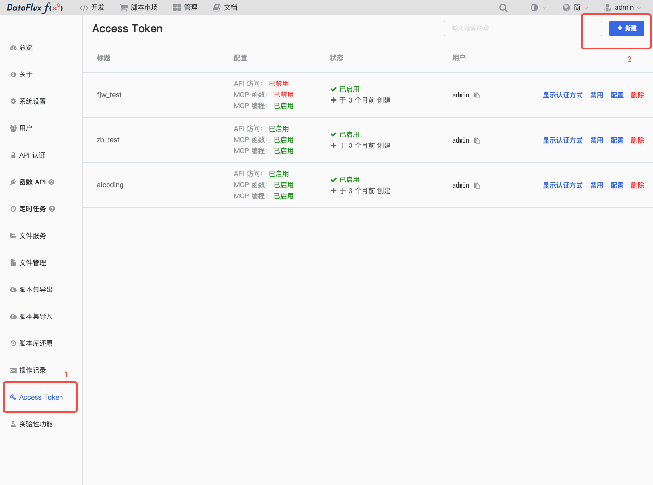Open 脚本库还原 in the sidebar
Viewport: 653px width, 485px height.
32,343
